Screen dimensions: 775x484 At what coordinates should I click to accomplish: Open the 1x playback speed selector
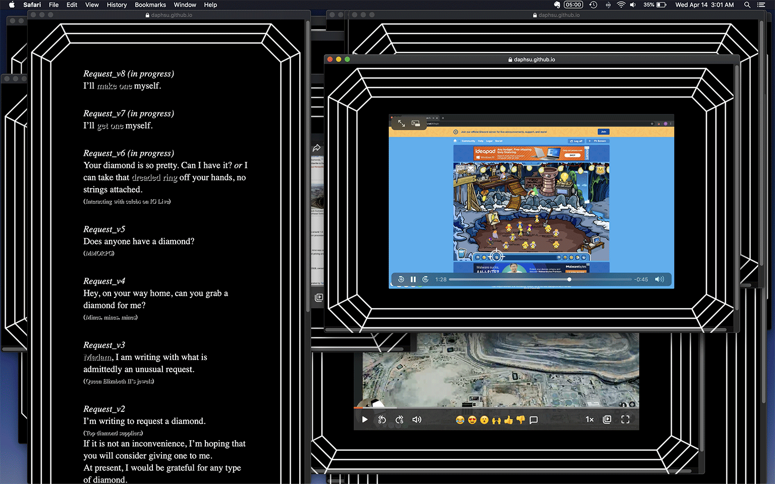(x=589, y=419)
